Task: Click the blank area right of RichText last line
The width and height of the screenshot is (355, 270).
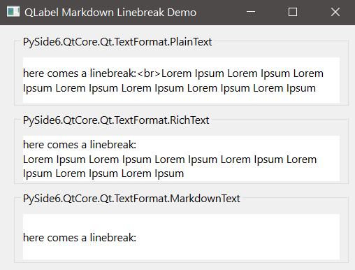Action: [261, 174]
